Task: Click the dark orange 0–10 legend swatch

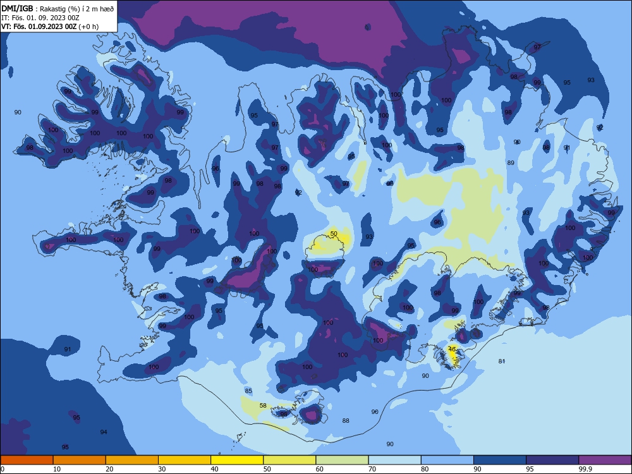Action: pos(27,460)
